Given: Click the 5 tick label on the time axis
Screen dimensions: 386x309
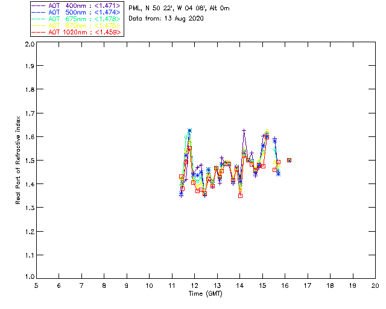Looking at the screenshot, I should (36, 285).
